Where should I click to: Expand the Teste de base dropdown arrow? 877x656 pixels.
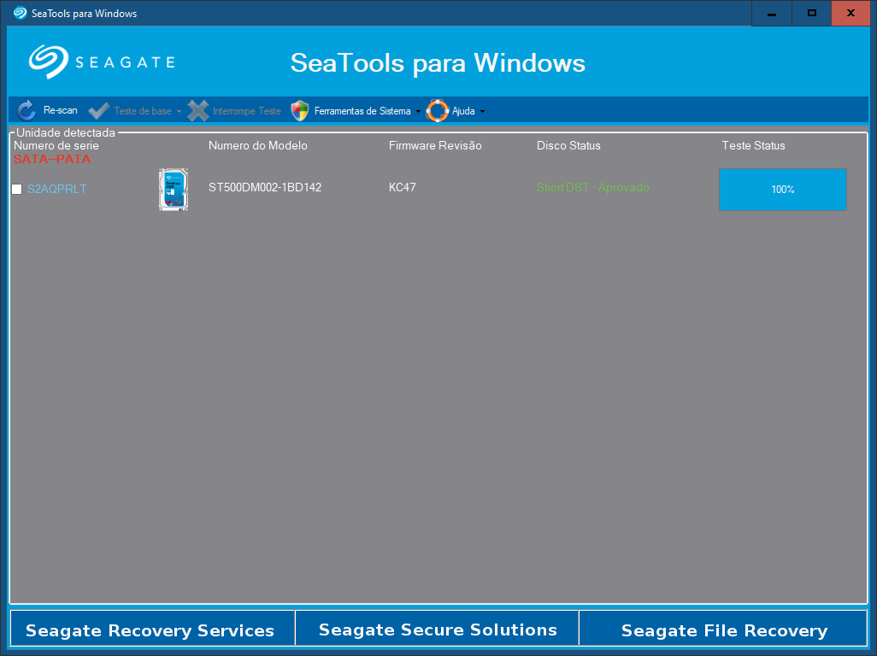click(179, 112)
